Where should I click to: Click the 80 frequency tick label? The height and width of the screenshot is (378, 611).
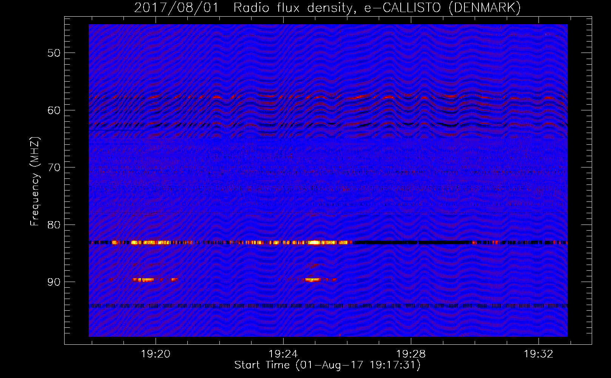pyautogui.click(x=54, y=225)
